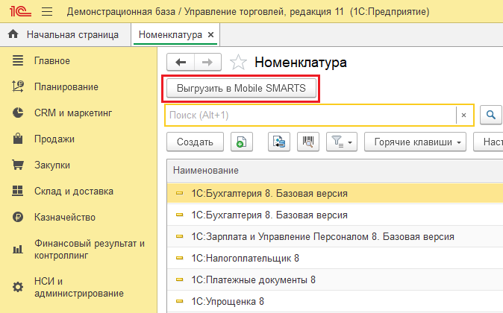
Task: Clear the search field with the x
Action: pos(463,115)
